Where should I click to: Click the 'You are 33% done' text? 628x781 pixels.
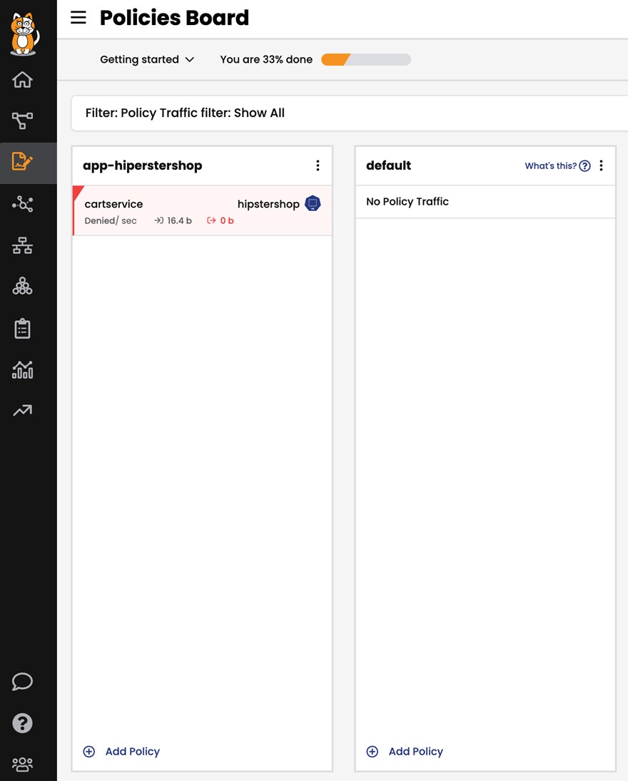(266, 59)
